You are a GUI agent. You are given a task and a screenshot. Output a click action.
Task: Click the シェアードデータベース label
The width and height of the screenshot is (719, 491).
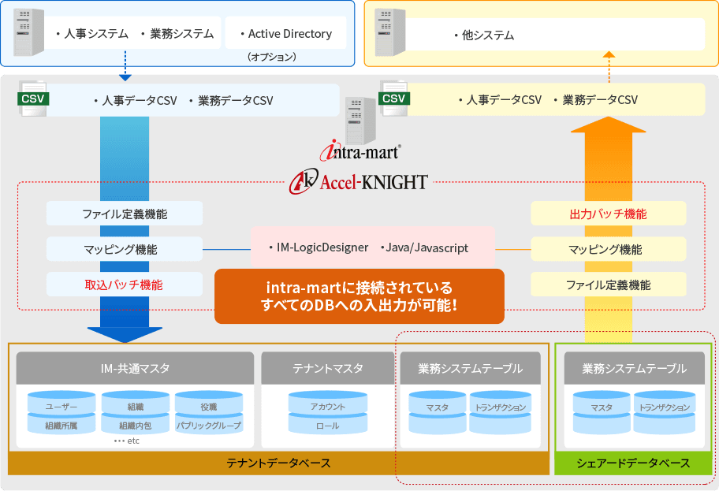[x=633, y=463]
